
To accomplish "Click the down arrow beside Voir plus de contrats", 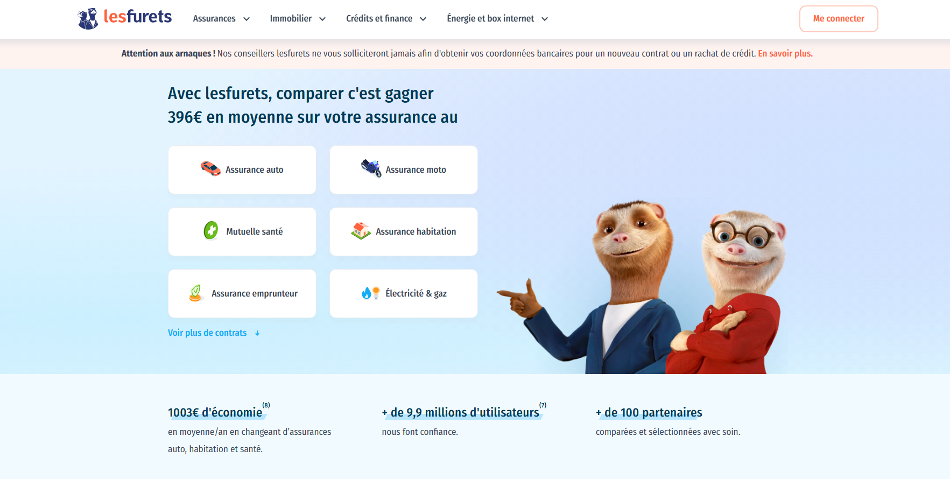I will (x=257, y=333).
